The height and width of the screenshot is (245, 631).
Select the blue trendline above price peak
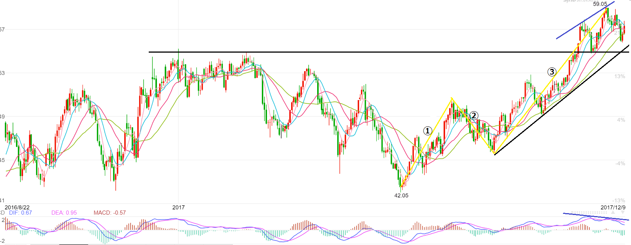(x=584, y=21)
